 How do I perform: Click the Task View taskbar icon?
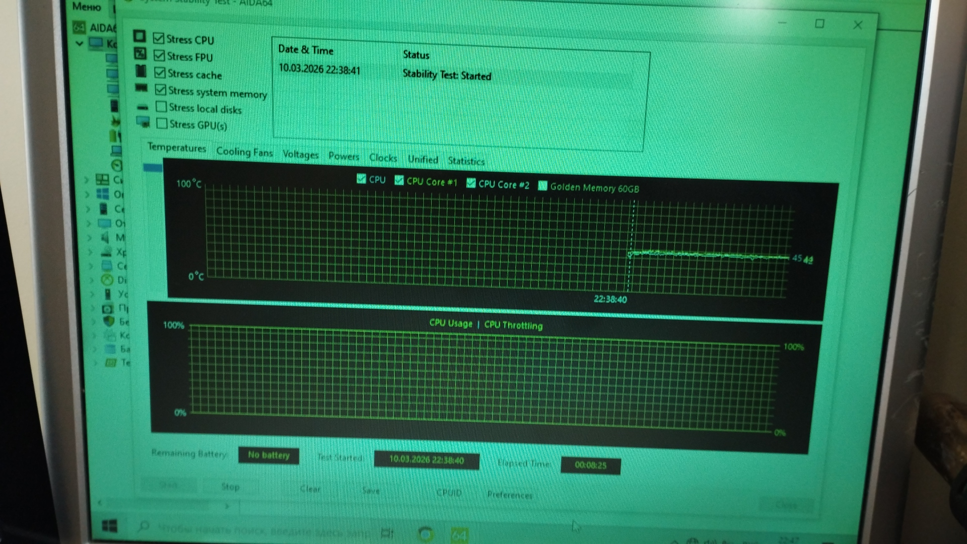(387, 532)
